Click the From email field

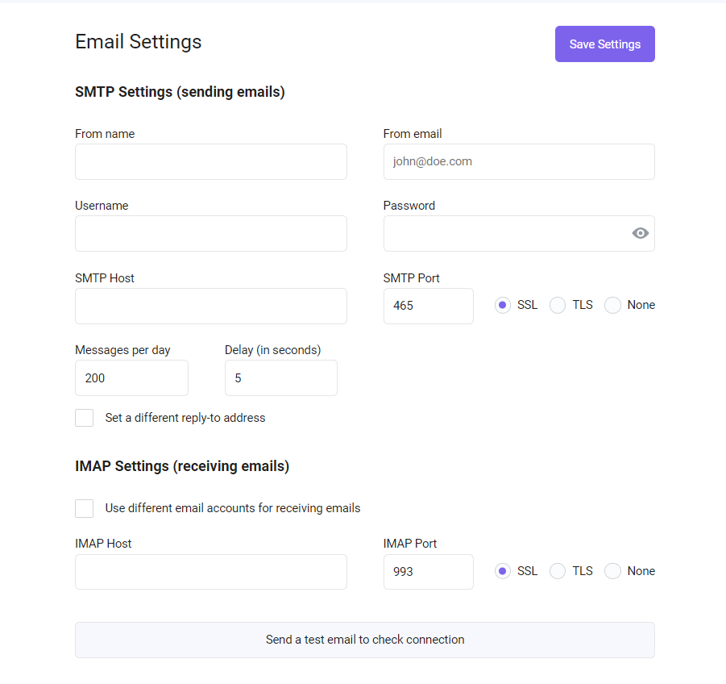tap(519, 162)
